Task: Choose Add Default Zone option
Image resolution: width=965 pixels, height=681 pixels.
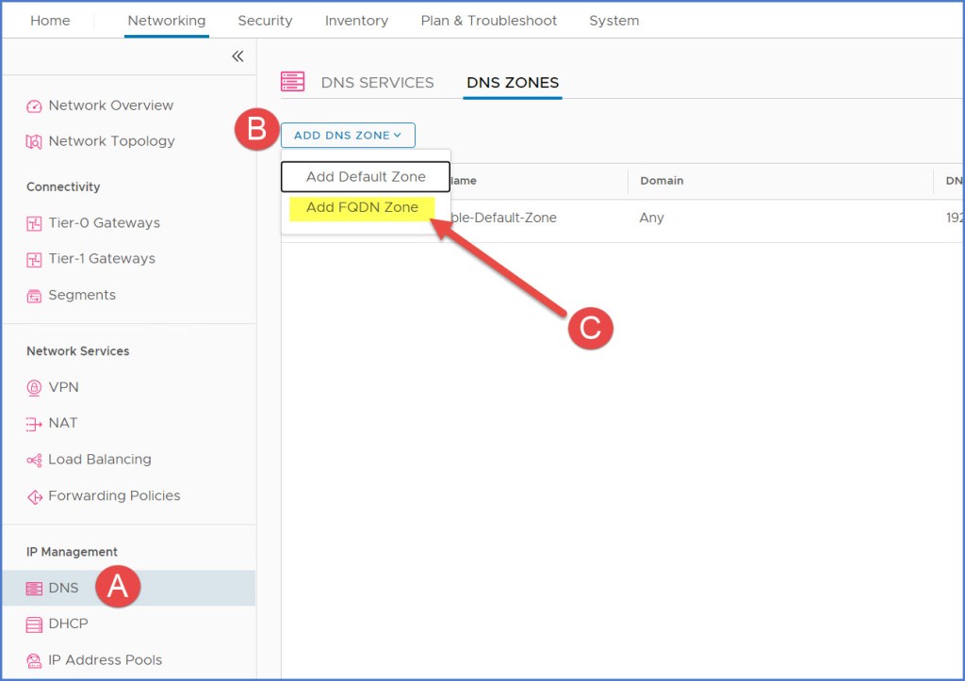Action: [x=366, y=177]
